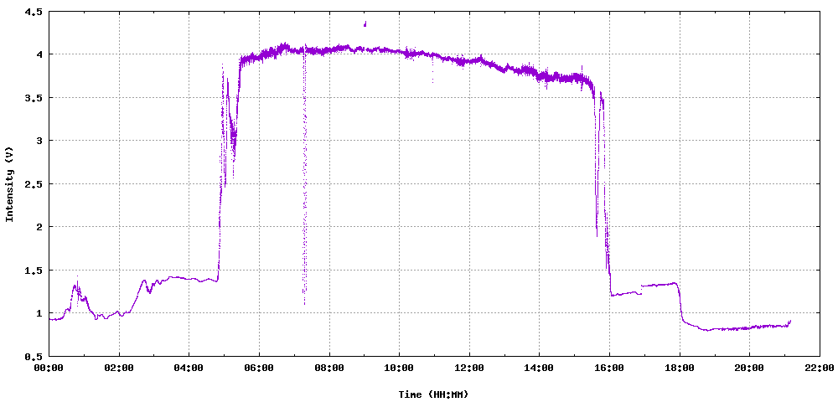
Task: Click the '3.5' y-axis tick label
Action: pyautogui.click(x=34, y=98)
